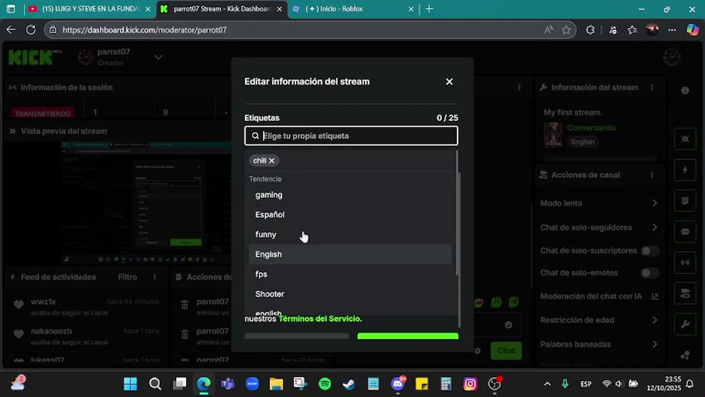Switch to the Inicio - Roblox tab
Image resolution: width=705 pixels, height=397 pixels.
353,9
